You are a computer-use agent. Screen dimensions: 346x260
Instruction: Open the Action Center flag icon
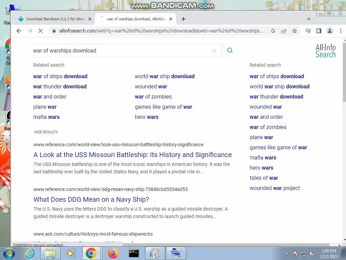point(296,254)
